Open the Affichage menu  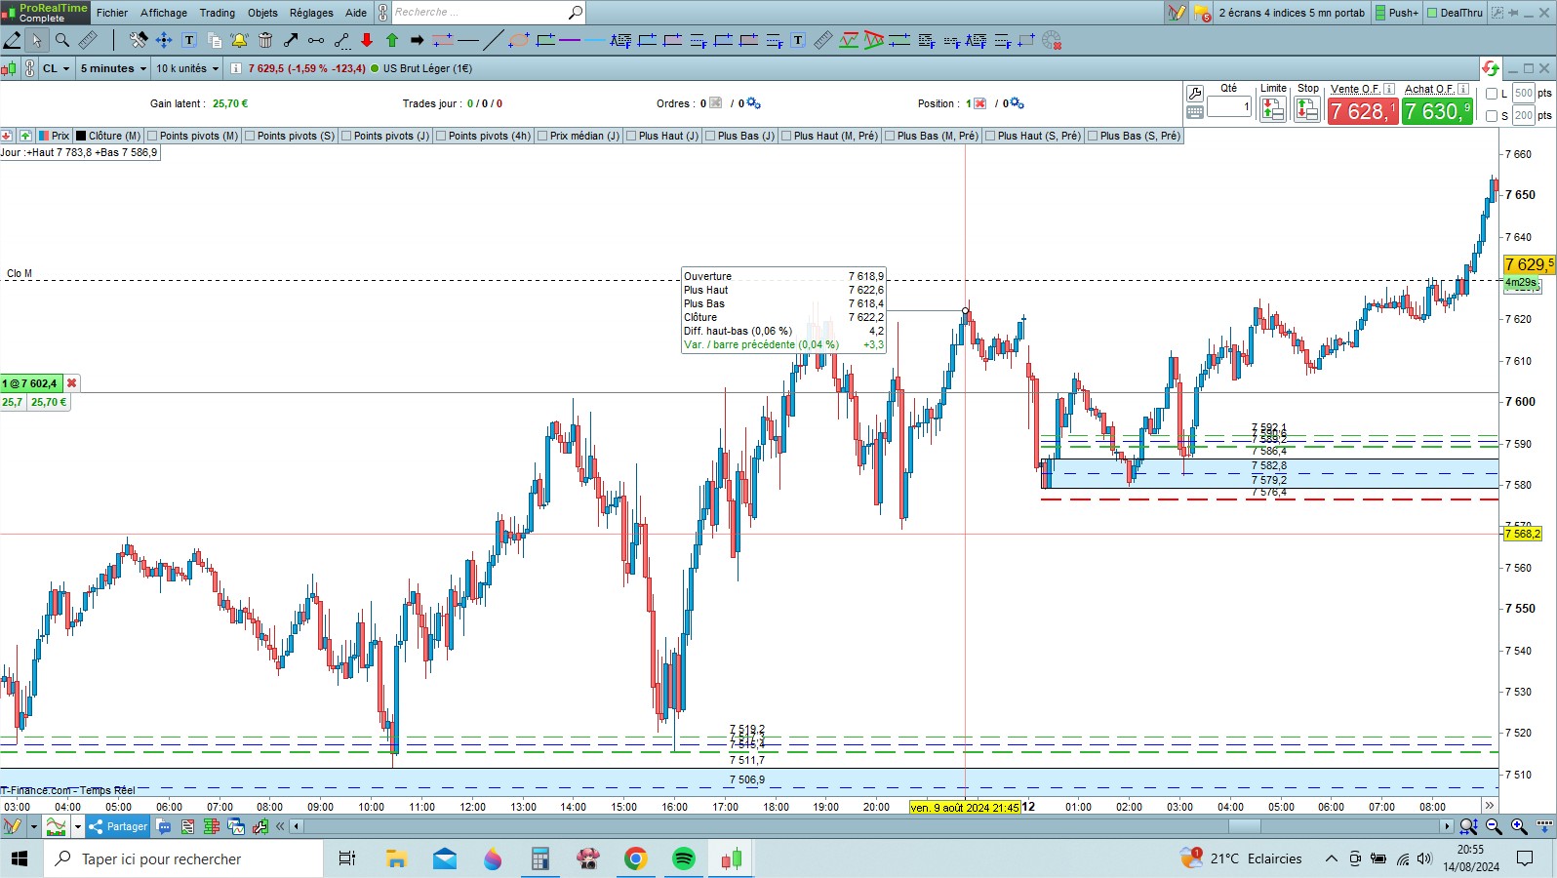tap(164, 13)
